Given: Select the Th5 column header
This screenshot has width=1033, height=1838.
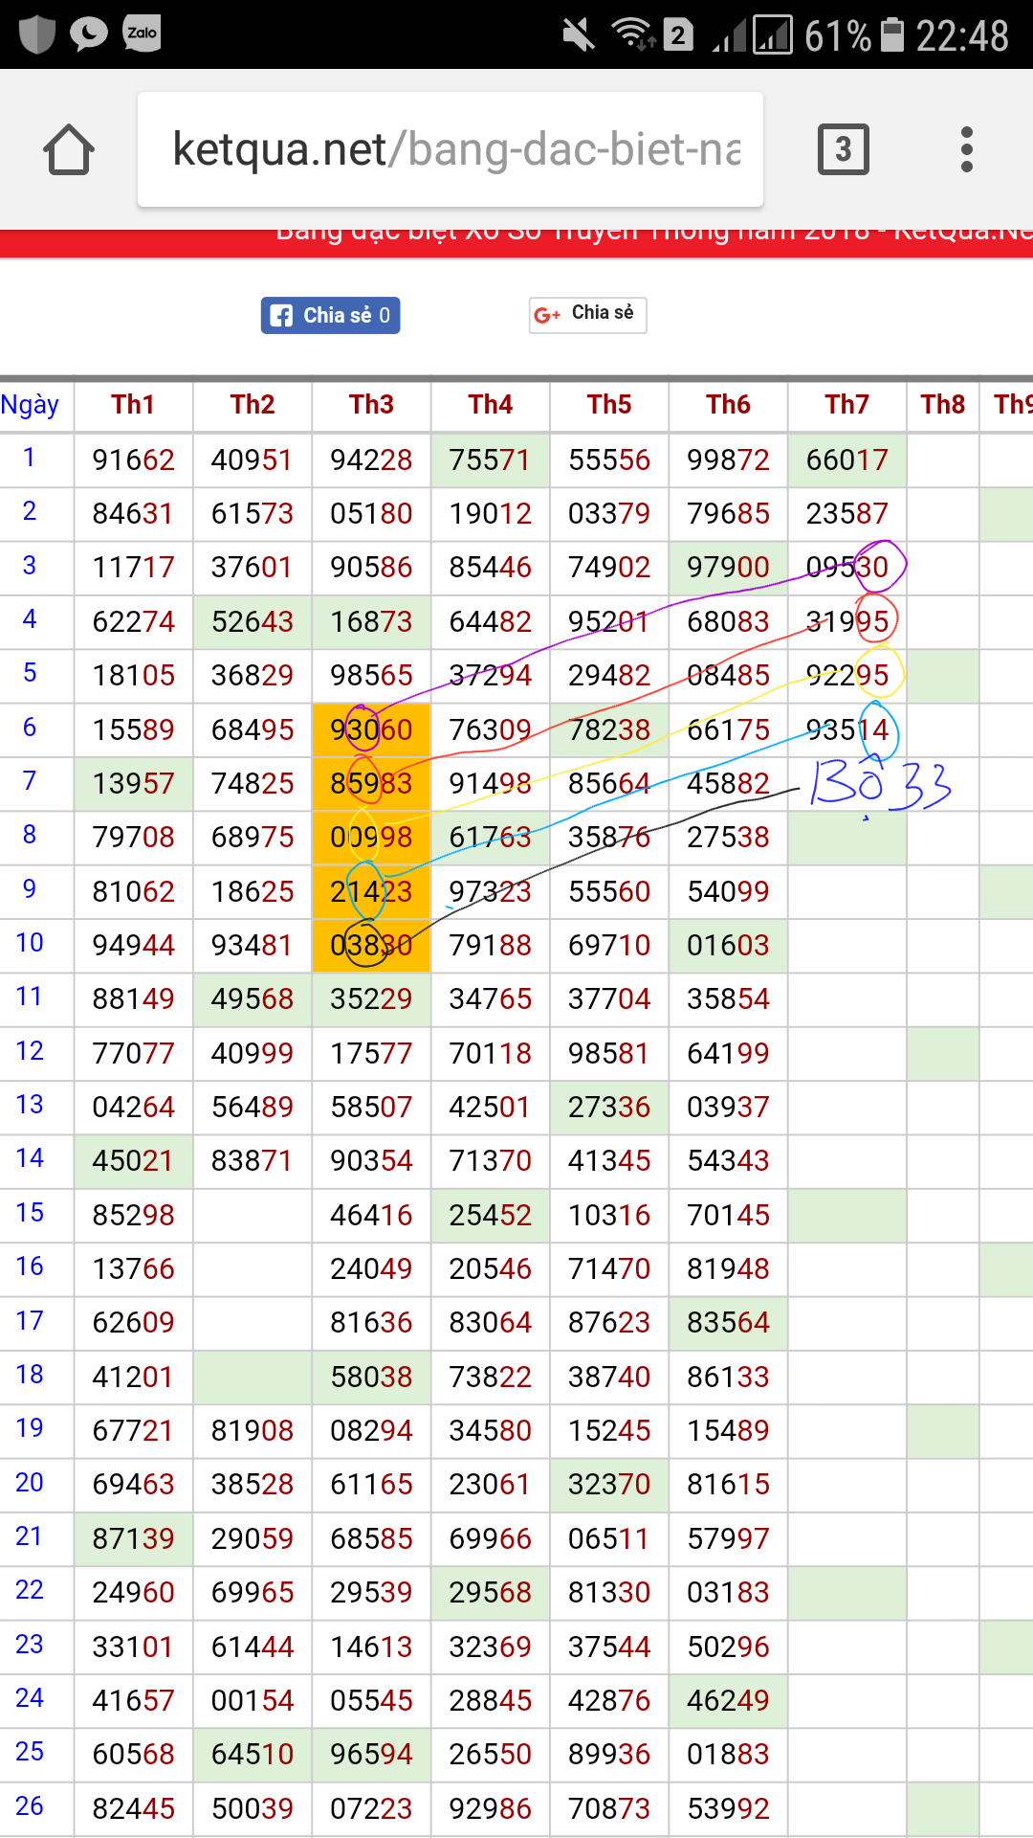Looking at the screenshot, I should point(609,405).
